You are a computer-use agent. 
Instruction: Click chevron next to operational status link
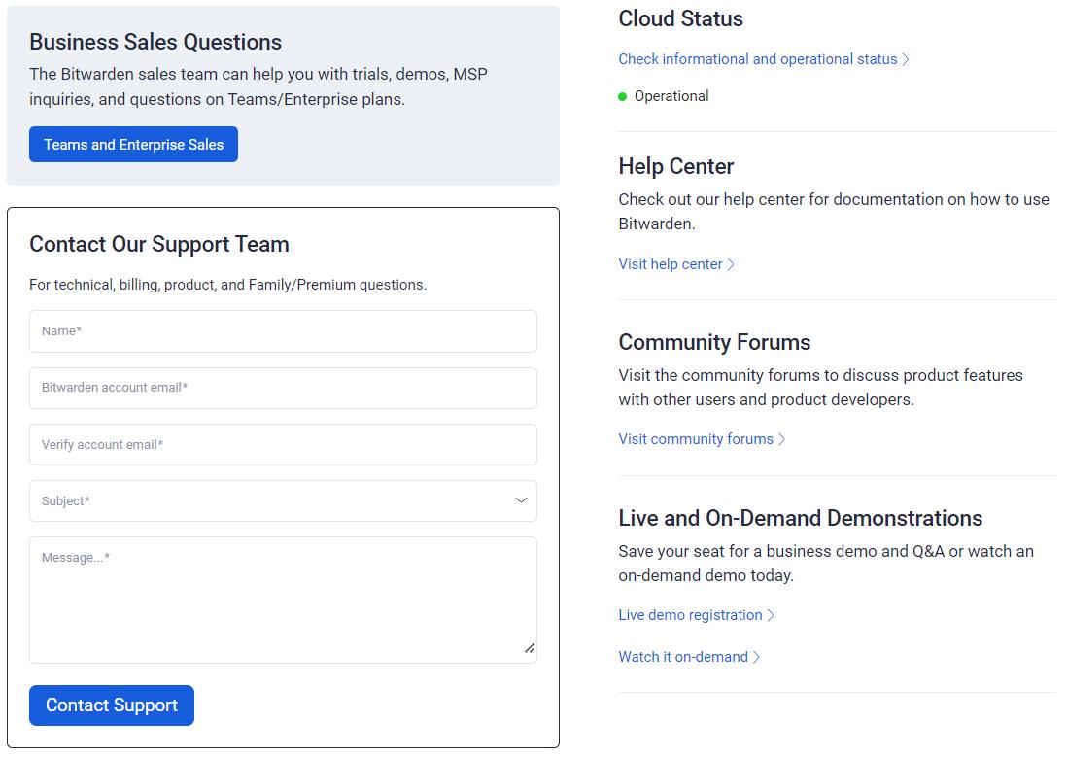click(906, 60)
